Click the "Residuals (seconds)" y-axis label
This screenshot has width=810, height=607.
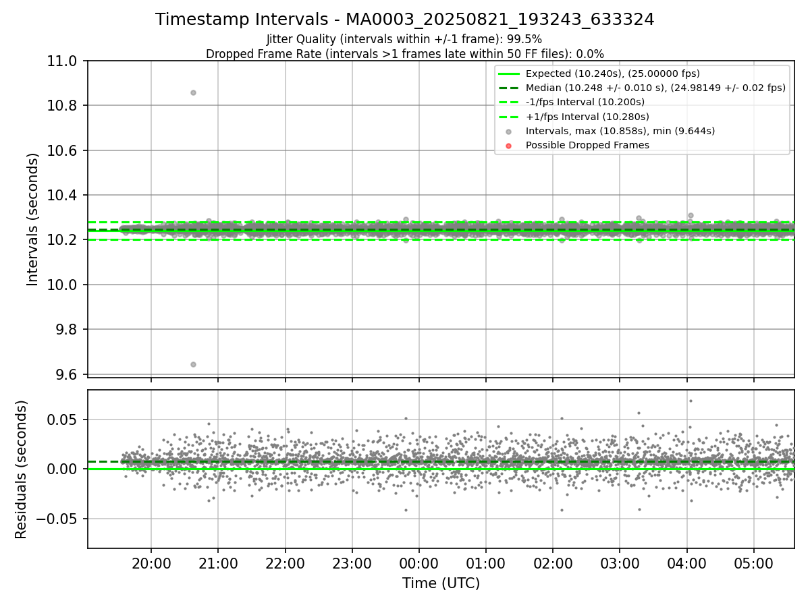pos(21,469)
